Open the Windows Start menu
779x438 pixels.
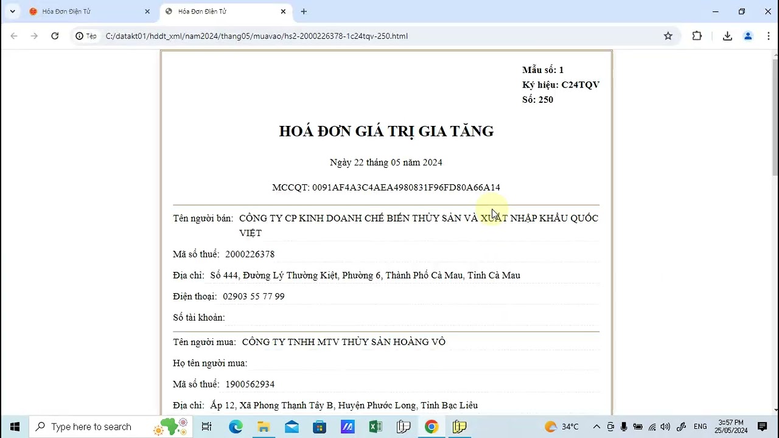pyautogui.click(x=15, y=426)
